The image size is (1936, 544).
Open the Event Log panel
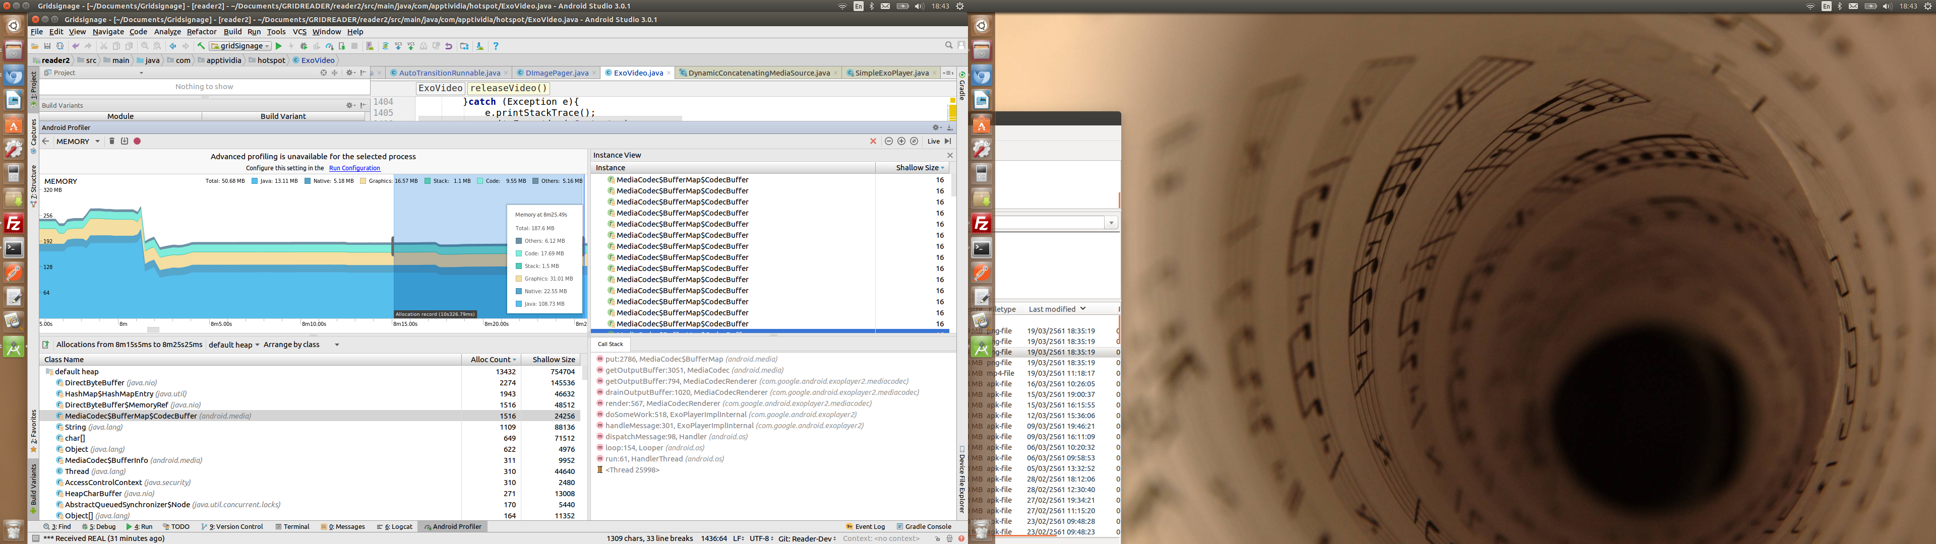coord(871,526)
